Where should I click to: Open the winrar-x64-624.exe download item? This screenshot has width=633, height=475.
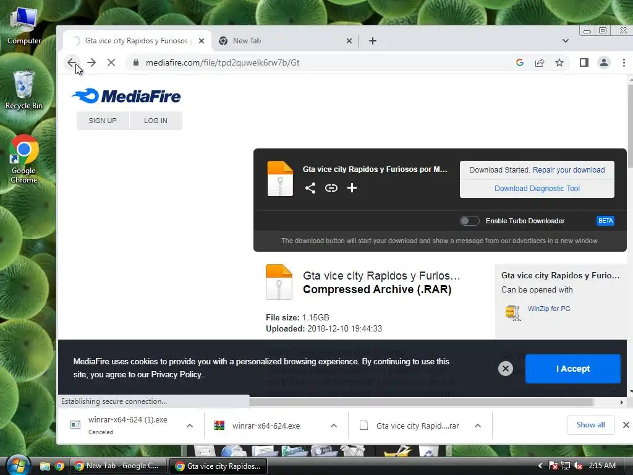point(266,426)
